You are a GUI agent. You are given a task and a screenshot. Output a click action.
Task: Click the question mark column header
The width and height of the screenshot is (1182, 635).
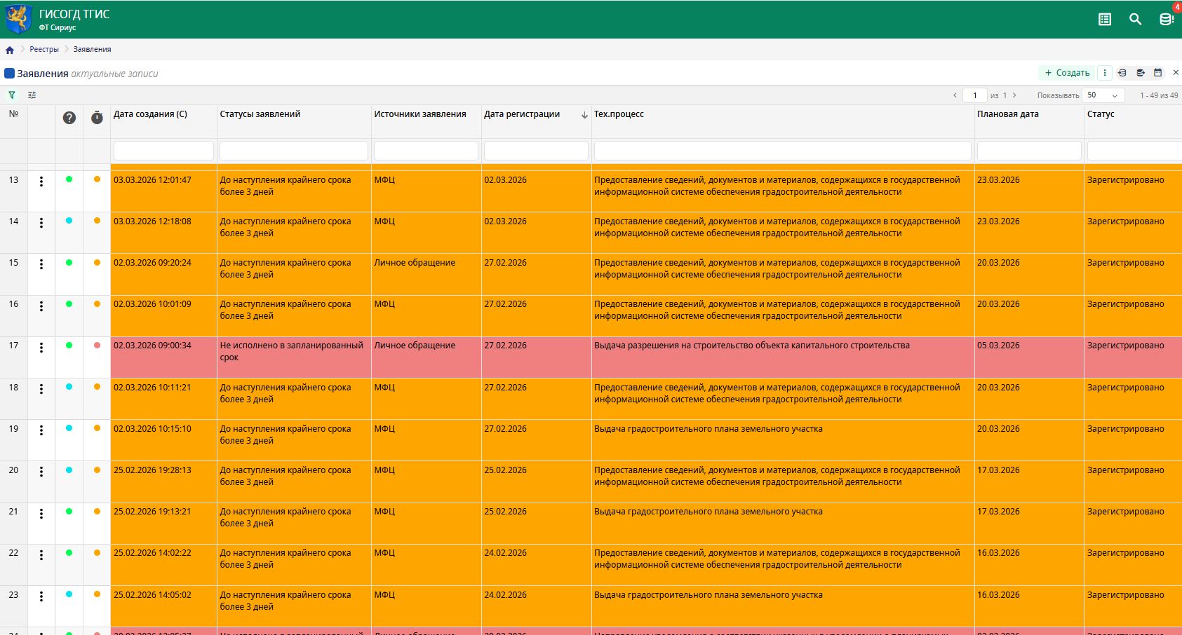[x=69, y=118]
